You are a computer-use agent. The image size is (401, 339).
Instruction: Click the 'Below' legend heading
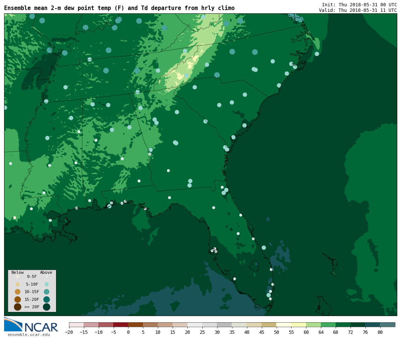coord(17,272)
